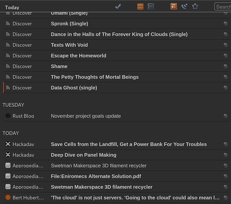
Task: Select the unread feed filter icon
Action: point(184,7)
